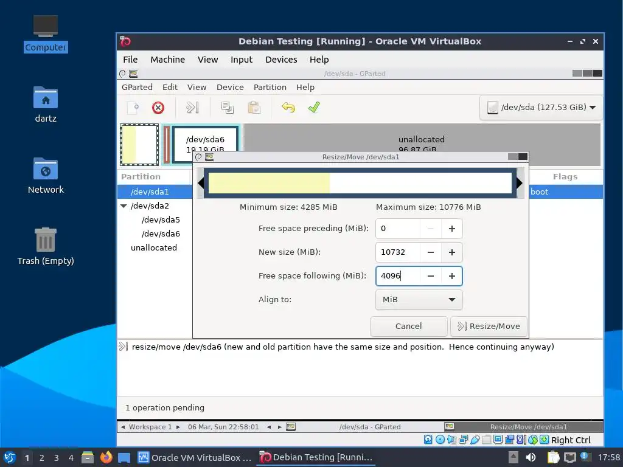Click the Cancel button in the dialog
The height and width of the screenshot is (467, 623).
click(409, 326)
